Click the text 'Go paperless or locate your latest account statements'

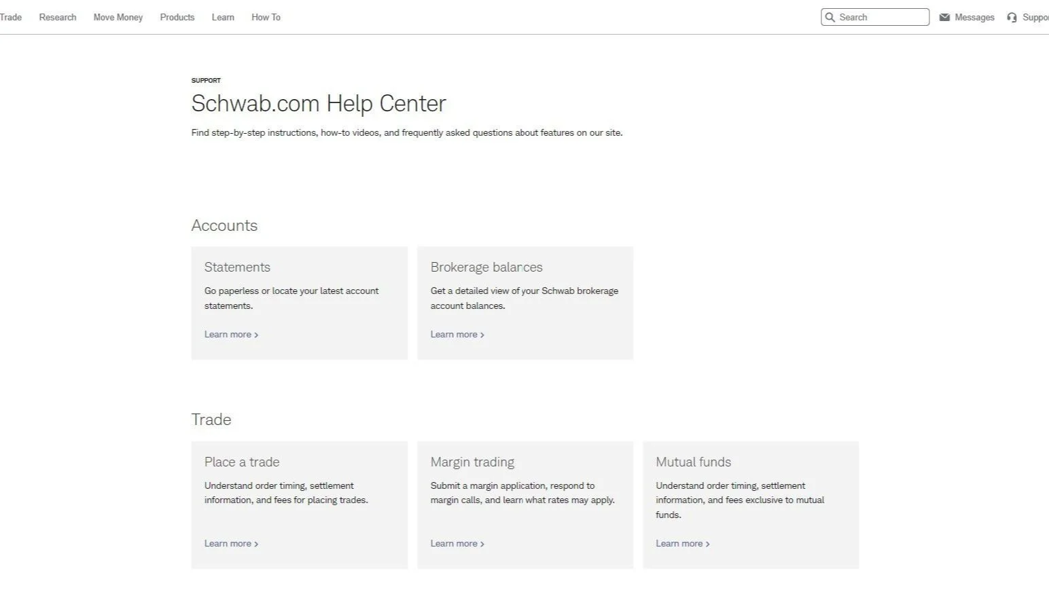pos(291,298)
